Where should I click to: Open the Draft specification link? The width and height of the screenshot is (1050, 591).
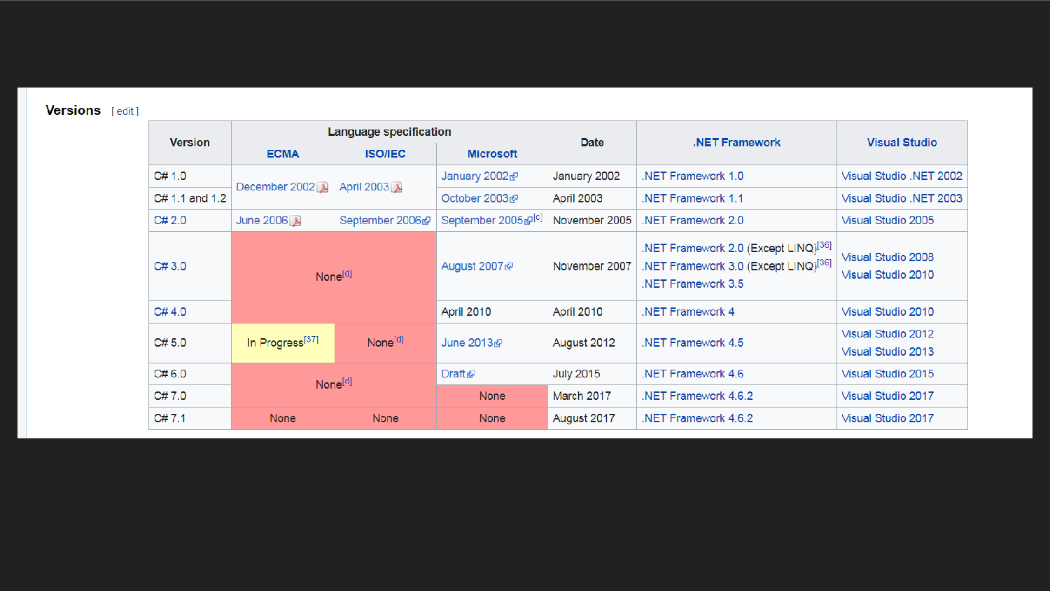tap(453, 374)
